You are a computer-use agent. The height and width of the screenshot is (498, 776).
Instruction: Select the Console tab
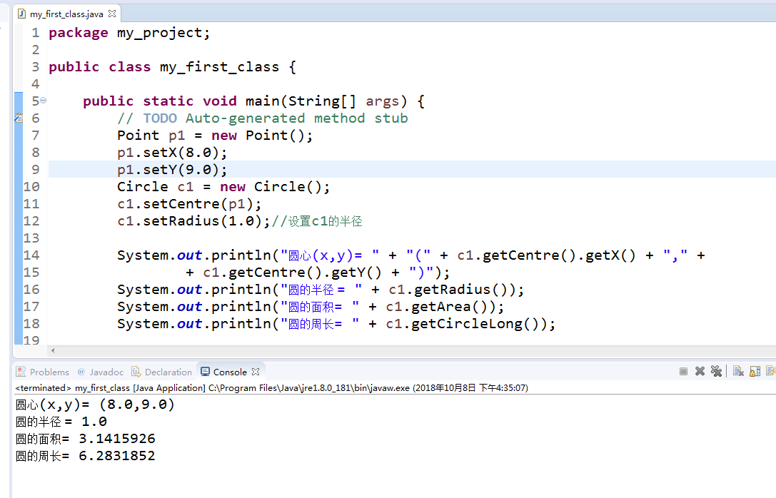tap(230, 372)
